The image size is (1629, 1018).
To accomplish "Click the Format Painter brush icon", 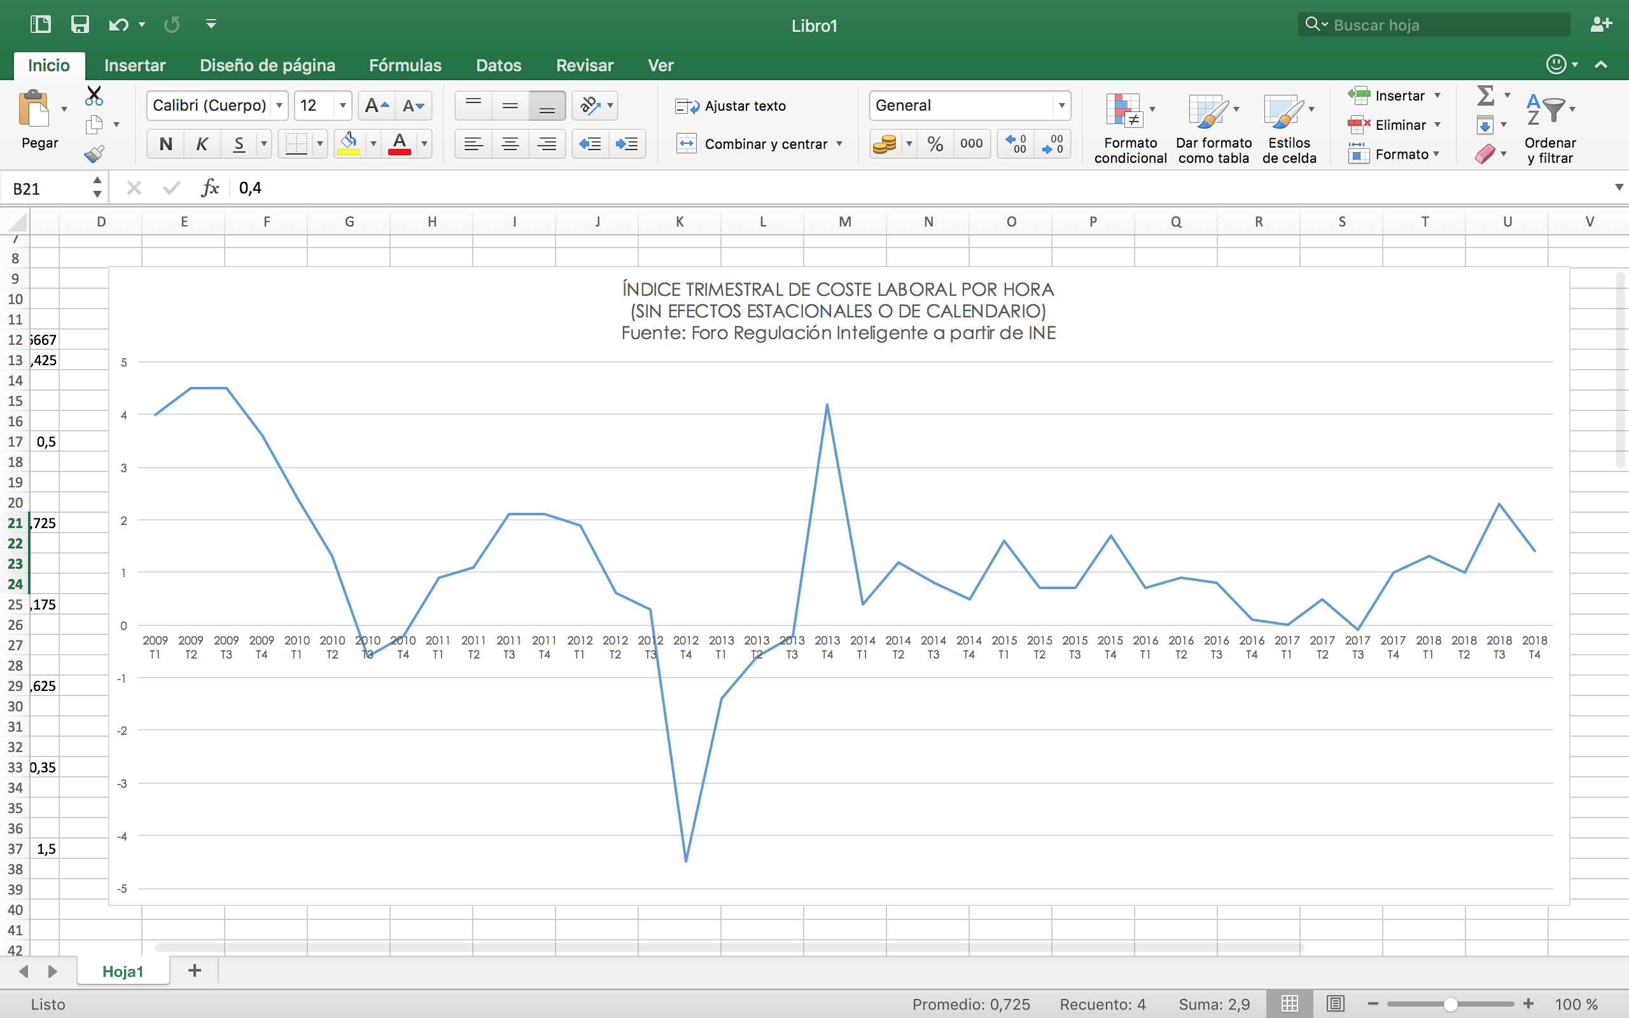I will point(94,154).
